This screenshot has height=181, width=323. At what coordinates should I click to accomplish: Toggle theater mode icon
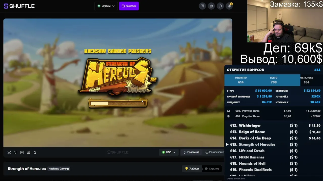22,152
